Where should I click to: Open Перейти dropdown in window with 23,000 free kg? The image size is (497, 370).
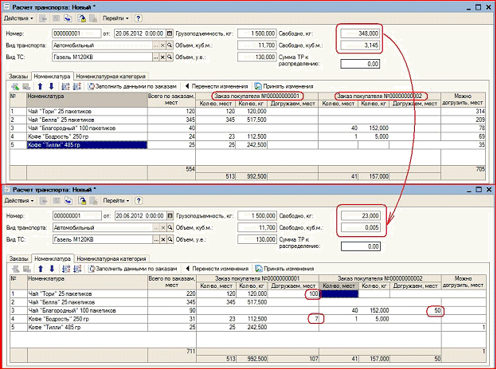(x=116, y=200)
